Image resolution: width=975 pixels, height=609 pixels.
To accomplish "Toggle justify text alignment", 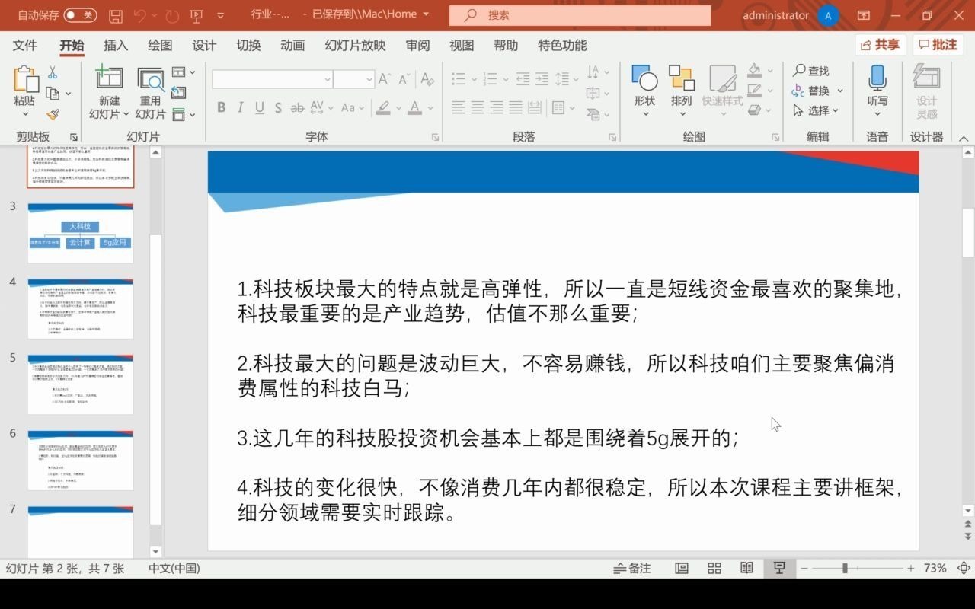I will pyautogui.click(x=516, y=107).
